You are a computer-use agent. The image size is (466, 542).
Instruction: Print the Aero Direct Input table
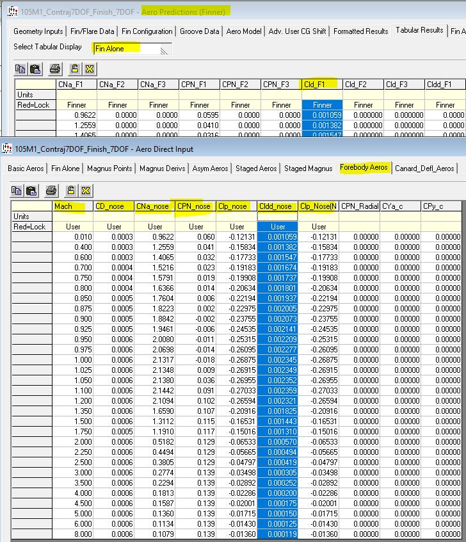pyautogui.click(x=51, y=190)
